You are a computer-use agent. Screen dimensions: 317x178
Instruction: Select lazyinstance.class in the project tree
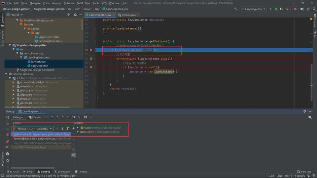49,37
